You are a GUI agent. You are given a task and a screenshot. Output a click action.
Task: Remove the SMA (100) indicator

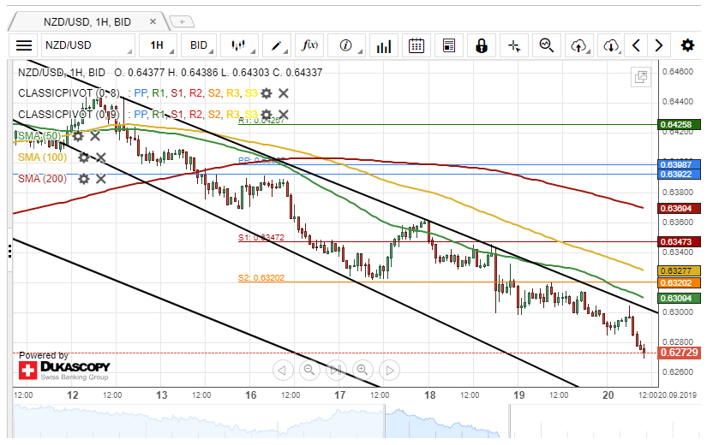(x=101, y=157)
